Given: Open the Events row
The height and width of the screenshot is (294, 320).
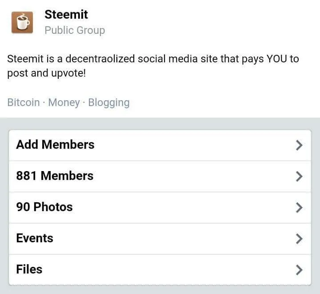Looking at the screenshot, I should (160, 239).
